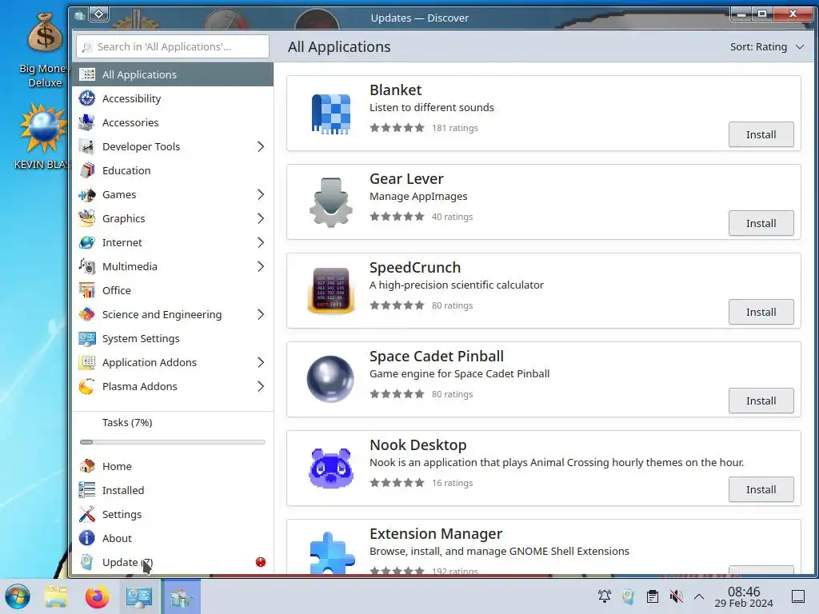Image resolution: width=819 pixels, height=614 pixels.
Task: Click the red update alert badge
Action: coord(261,562)
